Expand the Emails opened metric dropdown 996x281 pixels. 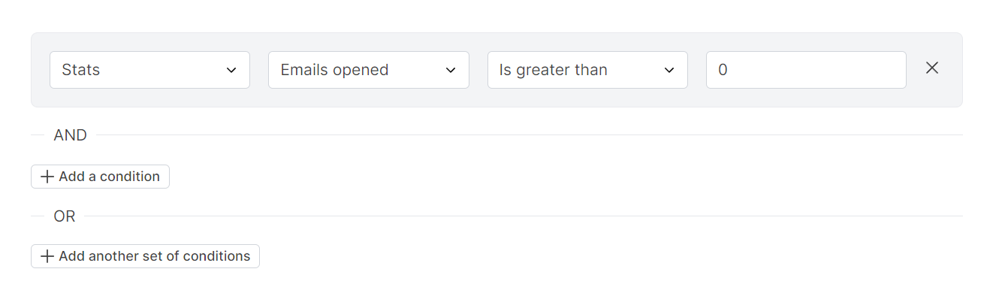coord(369,70)
